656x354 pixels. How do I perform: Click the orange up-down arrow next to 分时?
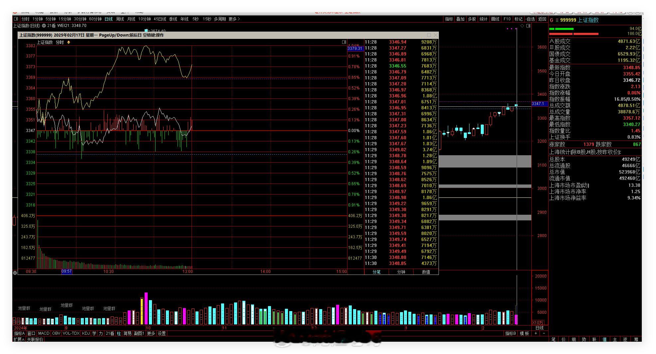(68, 42)
